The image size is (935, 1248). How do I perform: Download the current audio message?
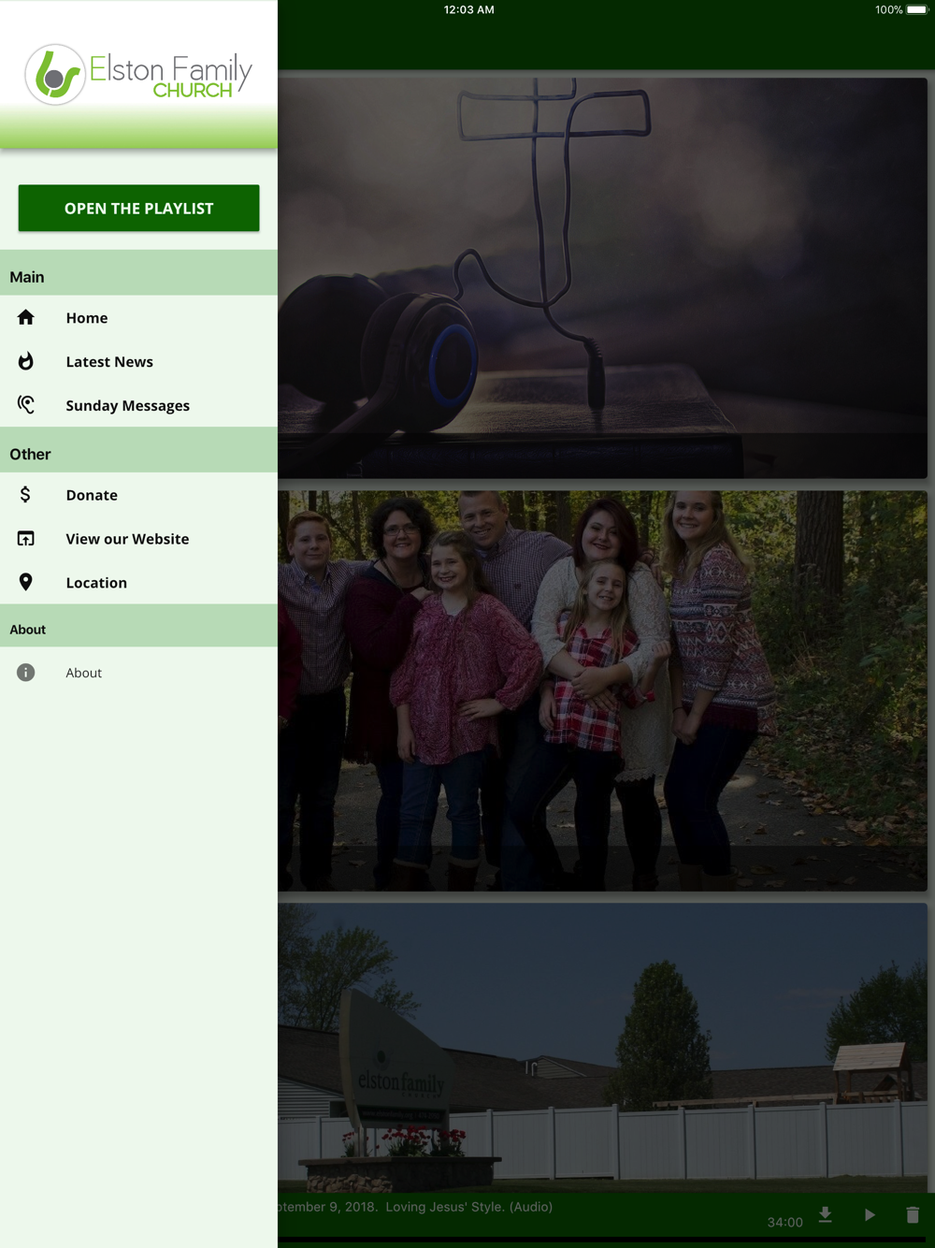pyautogui.click(x=826, y=1214)
